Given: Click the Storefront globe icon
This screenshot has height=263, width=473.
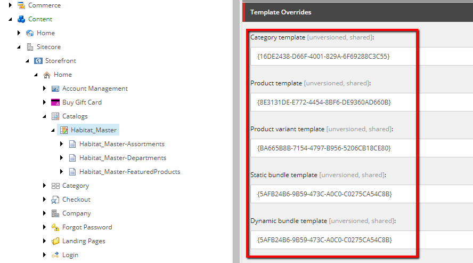Looking at the screenshot, I should (x=38, y=61).
